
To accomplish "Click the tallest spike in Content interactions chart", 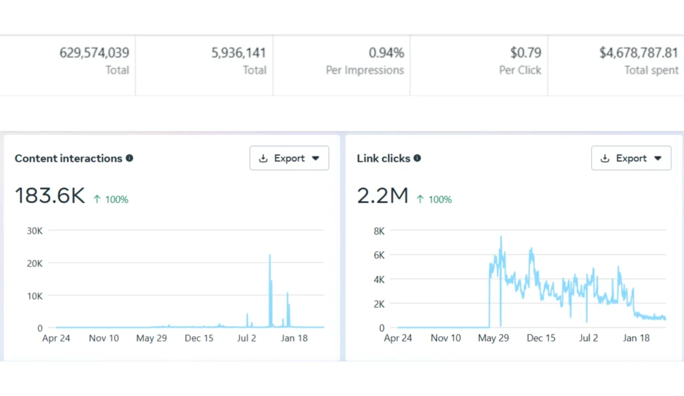I will (270, 256).
